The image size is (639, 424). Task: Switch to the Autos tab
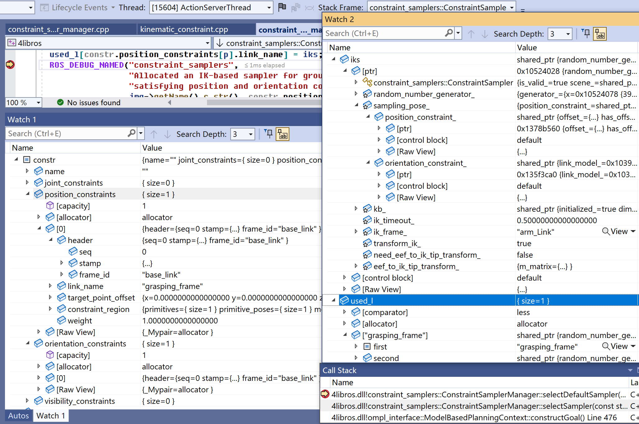point(18,416)
